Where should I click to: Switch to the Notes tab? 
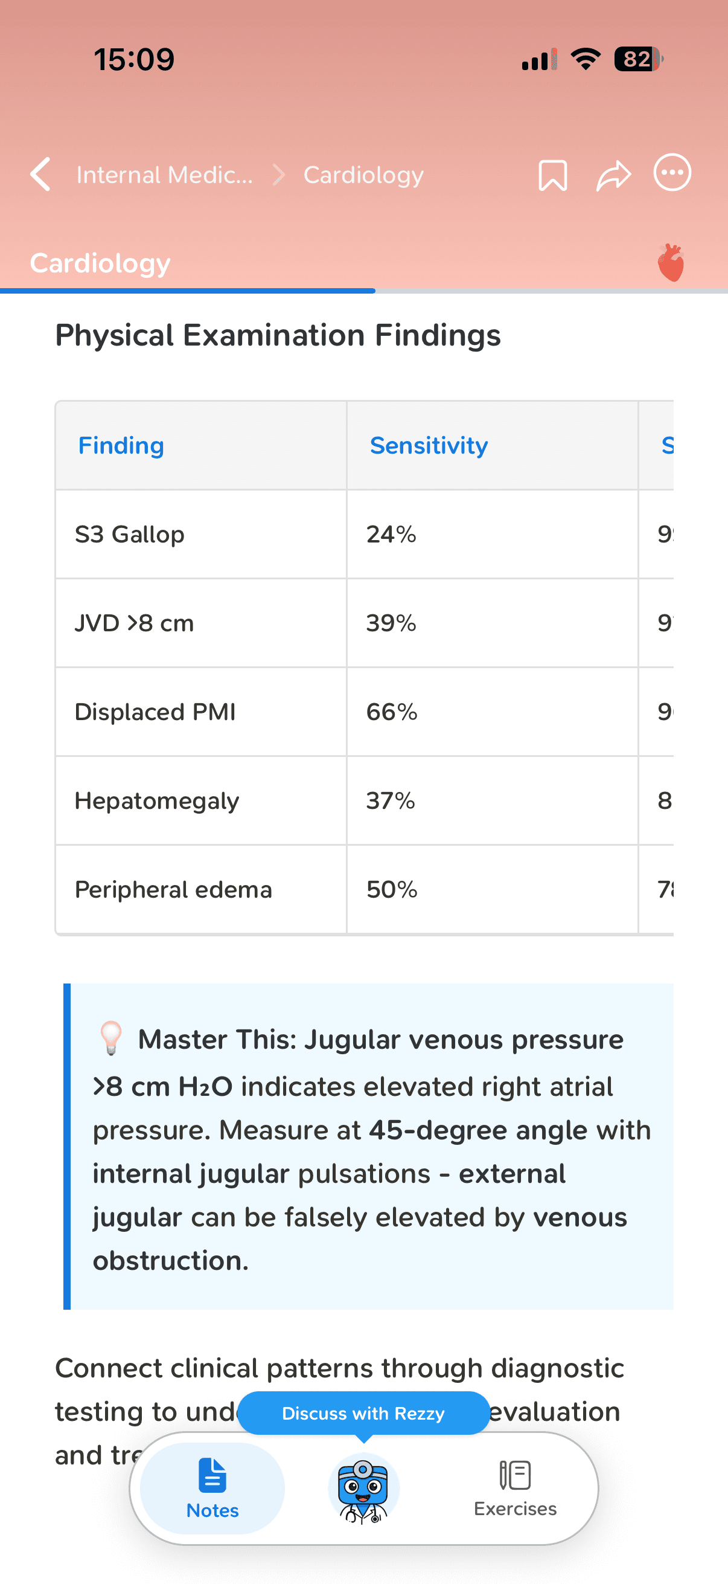click(212, 1488)
